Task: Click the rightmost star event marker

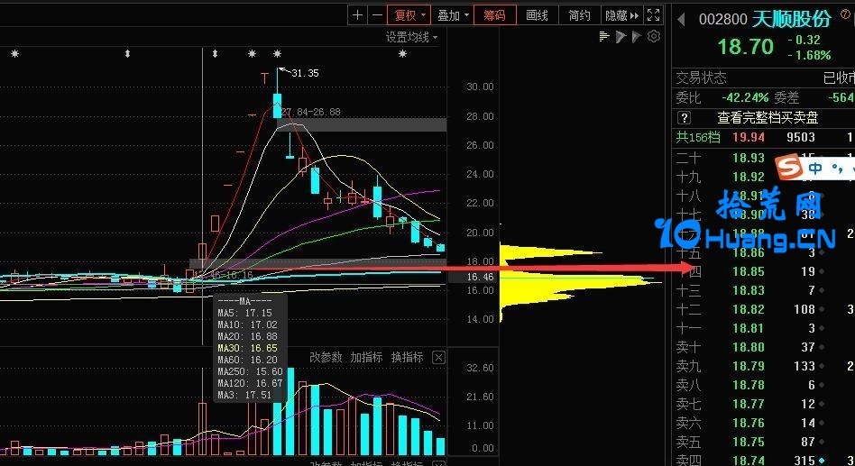Action: coord(402,54)
